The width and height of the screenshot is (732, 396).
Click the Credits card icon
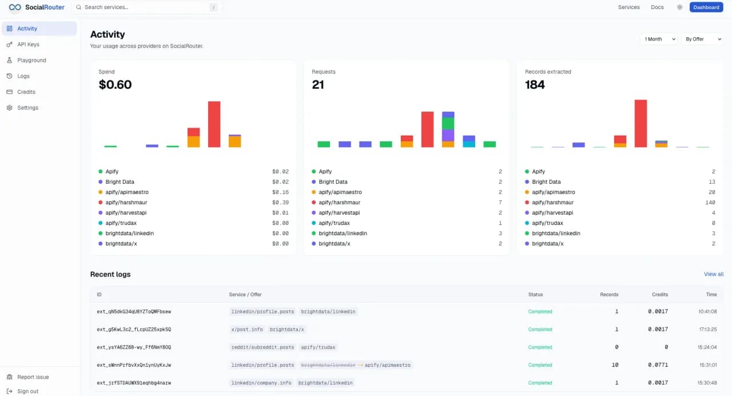point(9,92)
